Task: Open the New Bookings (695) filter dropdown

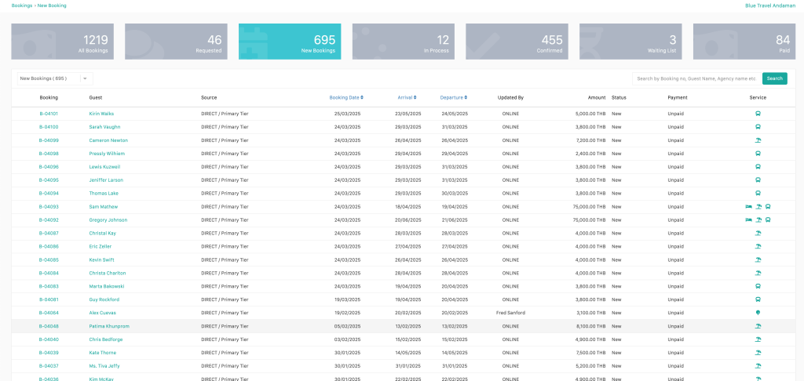Action: [x=54, y=78]
